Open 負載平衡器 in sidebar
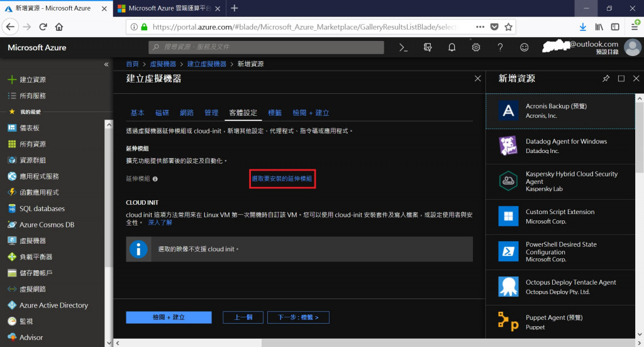The height and width of the screenshot is (347, 644). 30,256
